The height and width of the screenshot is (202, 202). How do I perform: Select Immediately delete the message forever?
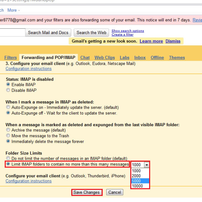[8, 141]
